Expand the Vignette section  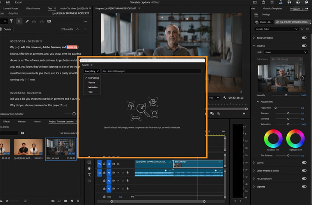tap(254, 187)
